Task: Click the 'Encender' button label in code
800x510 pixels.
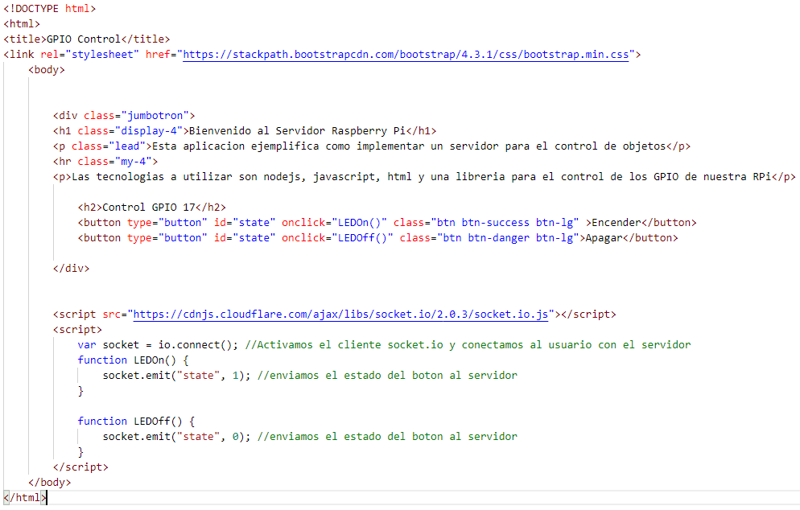Action: pyautogui.click(x=617, y=222)
